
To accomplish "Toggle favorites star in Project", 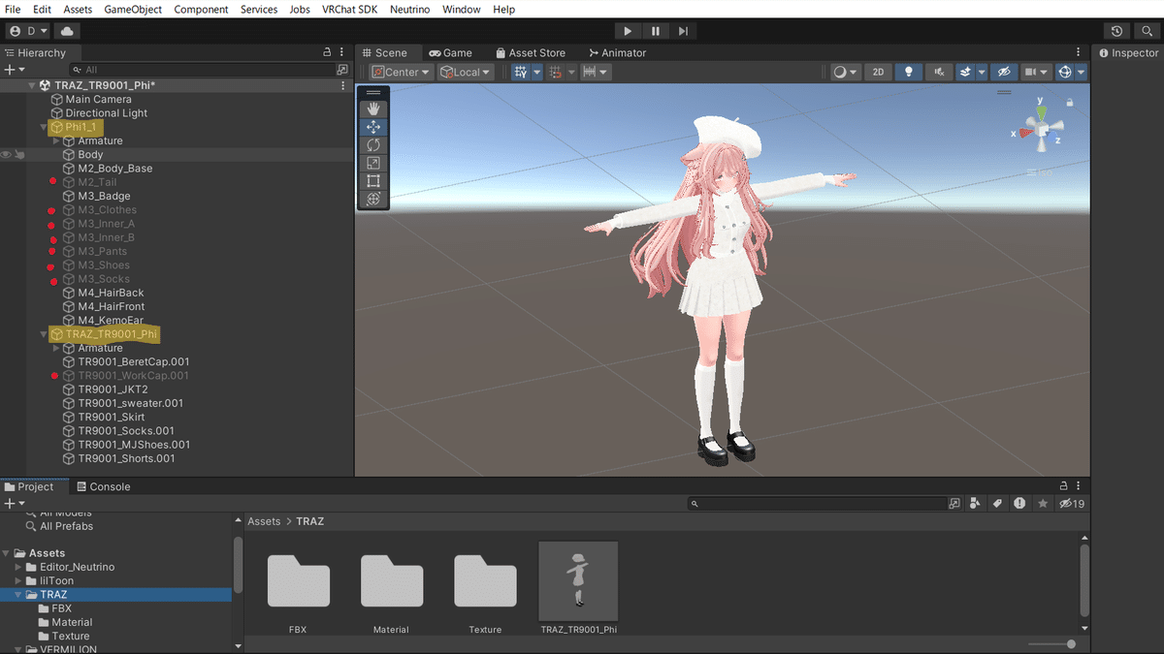I will 1043,504.
